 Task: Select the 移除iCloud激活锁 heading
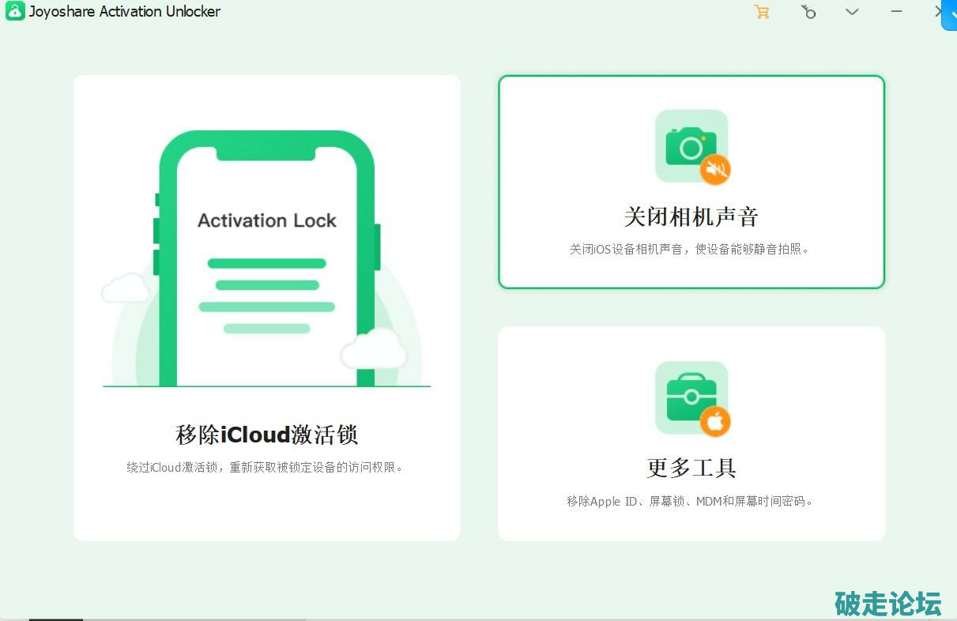(266, 435)
